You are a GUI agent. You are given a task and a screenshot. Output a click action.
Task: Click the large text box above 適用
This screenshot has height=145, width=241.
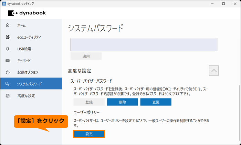click(144, 45)
